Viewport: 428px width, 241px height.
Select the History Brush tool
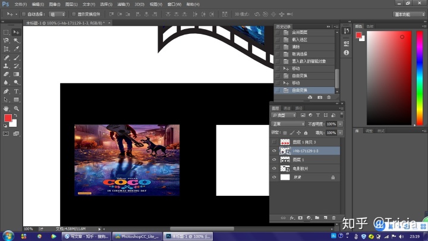coord(17,66)
